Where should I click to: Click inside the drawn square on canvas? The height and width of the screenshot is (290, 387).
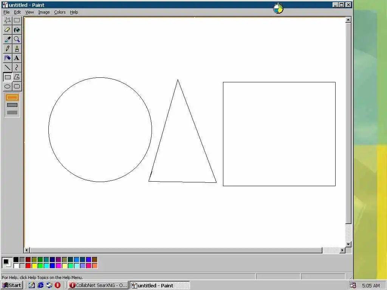click(279, 134)
